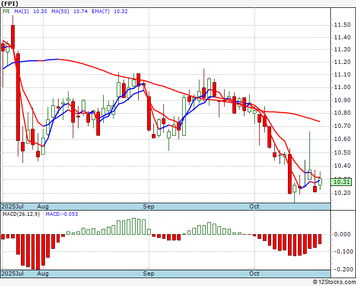This screenshot has width=356, height=286.
Task: Select the MA(50) legend label
Action: point(60,12)
